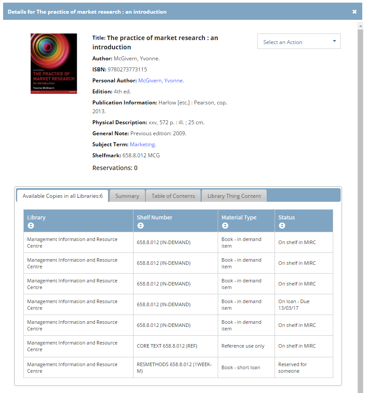Click the Library column header
Image resolution: width=368 pixels, height=393 pixels.
(37, 217)
